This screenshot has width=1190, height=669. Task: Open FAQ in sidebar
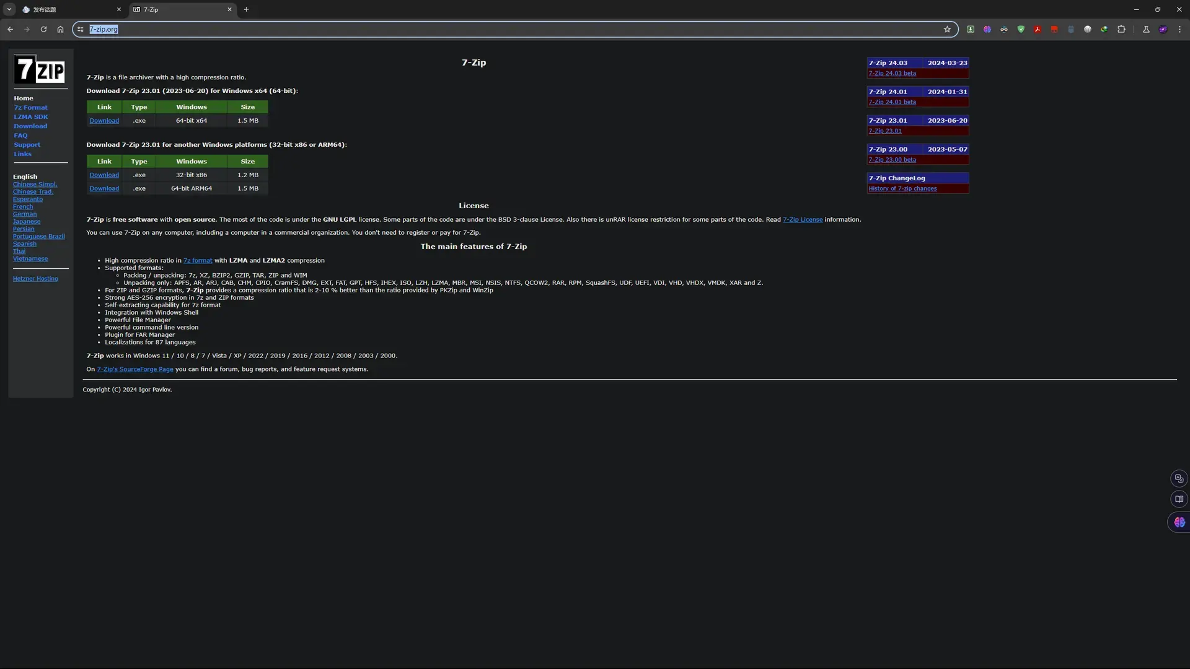click(x=20, y=136)
